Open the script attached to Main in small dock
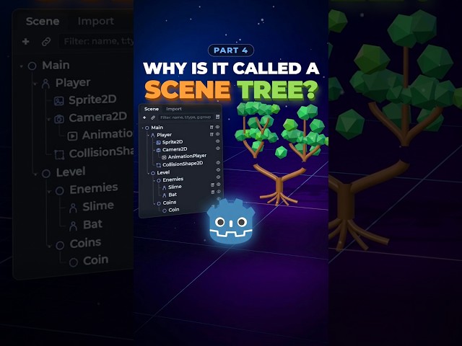 point(212,127)
